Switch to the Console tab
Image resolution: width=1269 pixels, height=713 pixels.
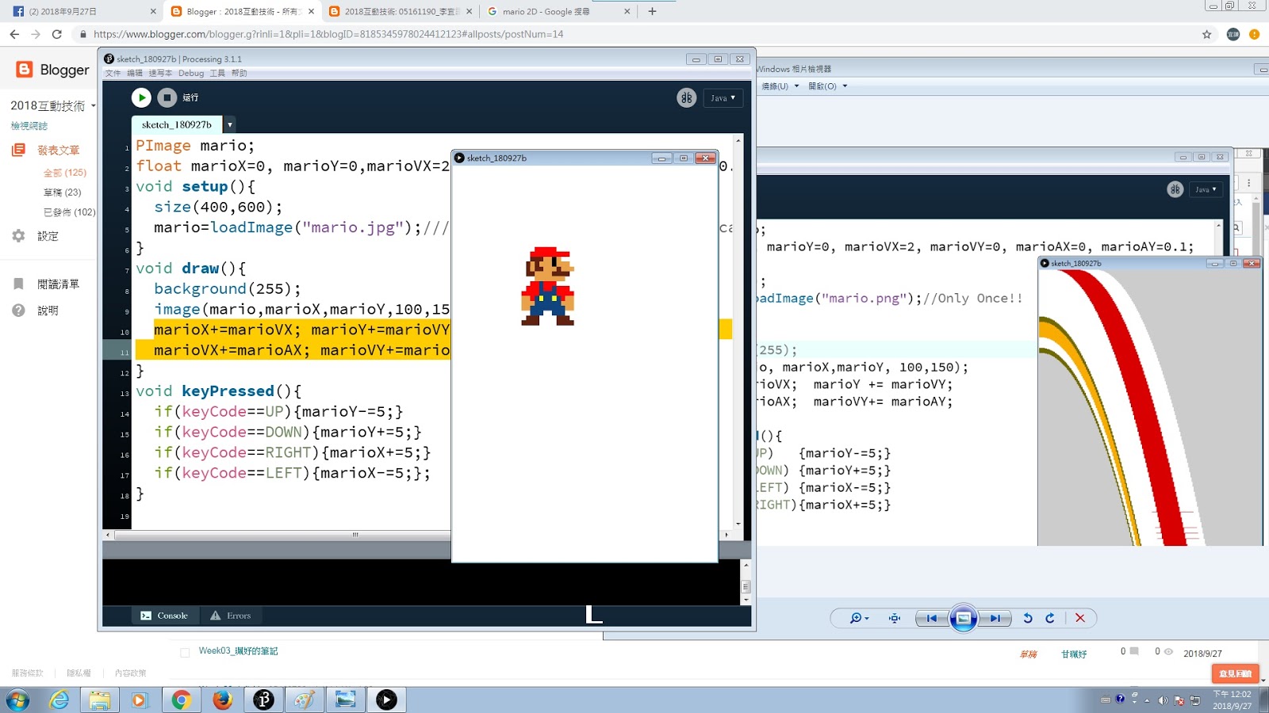point(165,616)
